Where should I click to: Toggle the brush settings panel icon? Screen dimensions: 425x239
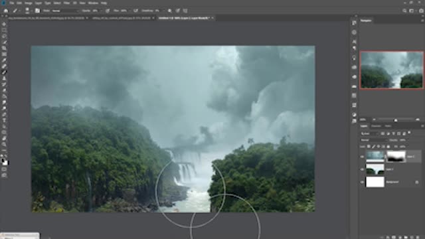click(x=37, y=11)
